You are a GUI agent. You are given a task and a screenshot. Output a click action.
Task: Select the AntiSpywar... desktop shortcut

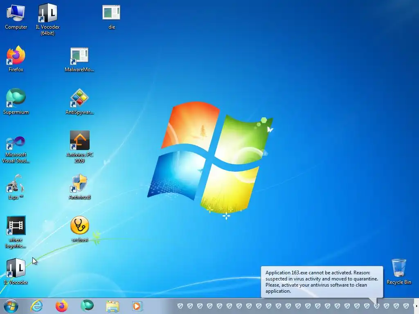[79, 101]
